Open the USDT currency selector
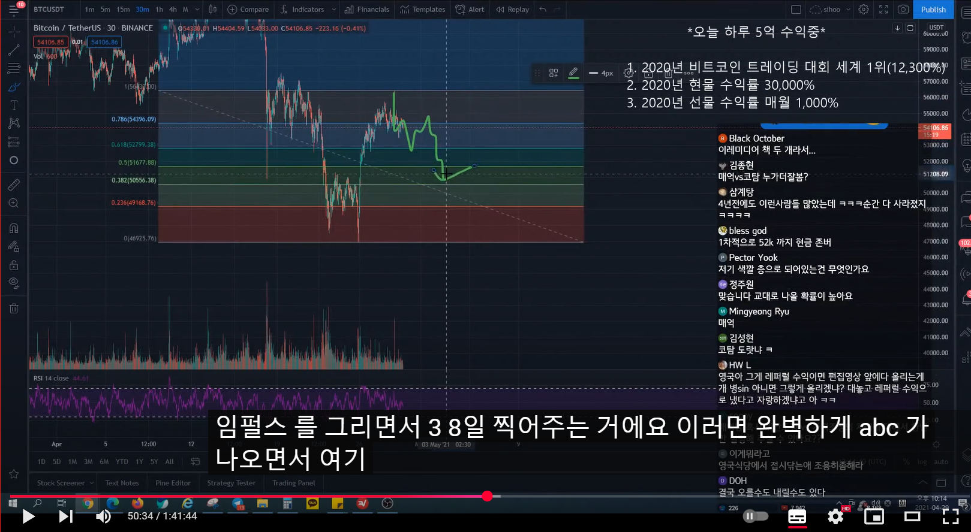The image size is (971, 532). pyautogui.click(x=936, y=28)
